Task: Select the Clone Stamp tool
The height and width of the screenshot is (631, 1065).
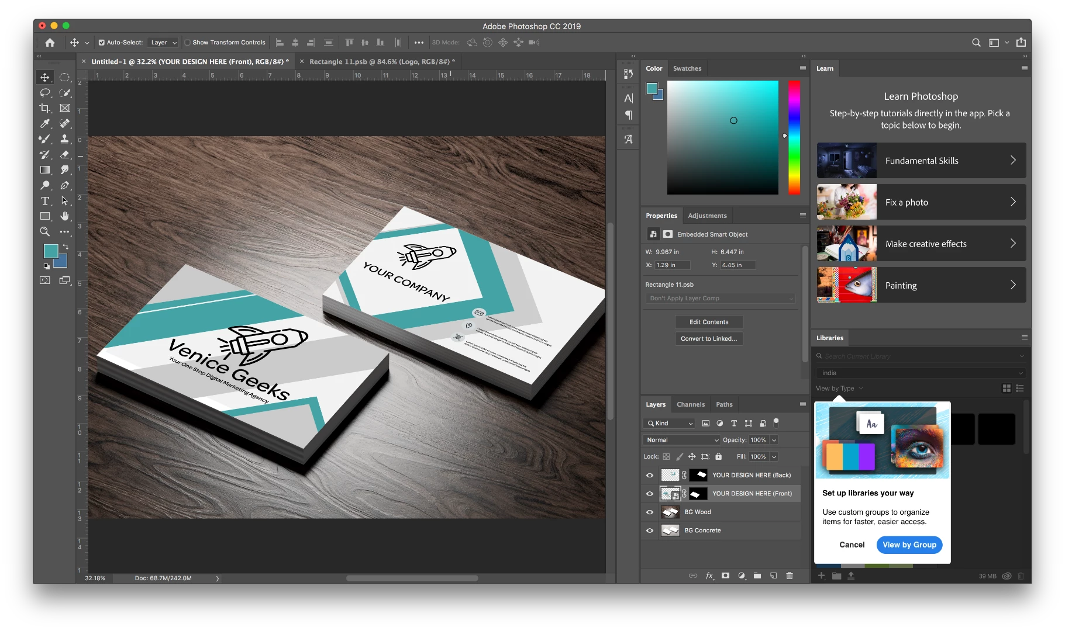Action: pos(64,139)
